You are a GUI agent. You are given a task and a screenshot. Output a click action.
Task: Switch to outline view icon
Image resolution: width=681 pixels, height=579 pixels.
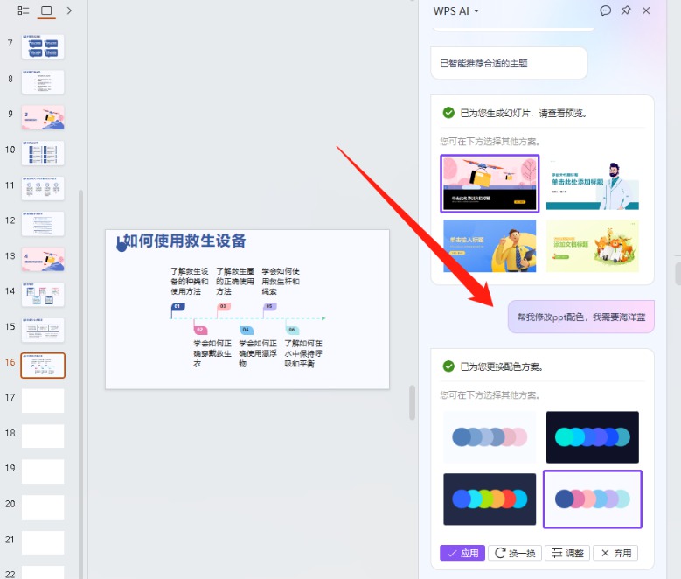[24, 10]
